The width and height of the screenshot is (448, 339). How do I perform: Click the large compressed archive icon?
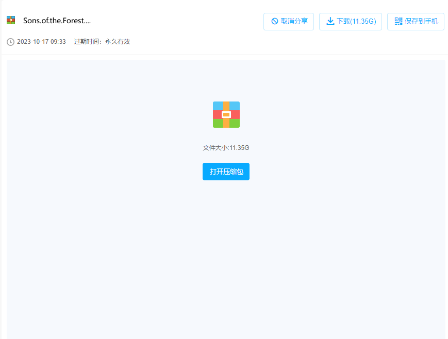pos(226,114)
